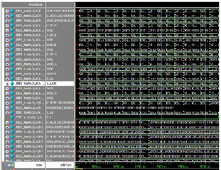Click the diamond icon beside /DES_test/u0/u1/K8
The height and width of the screenshot is (170, 221).
pos(12,156)
